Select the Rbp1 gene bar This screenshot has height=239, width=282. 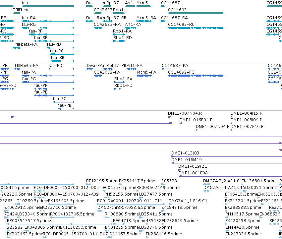(119, 13)
